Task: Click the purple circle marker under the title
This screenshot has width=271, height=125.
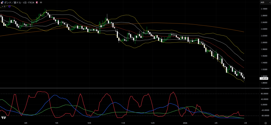Action: tap(10, 6)
